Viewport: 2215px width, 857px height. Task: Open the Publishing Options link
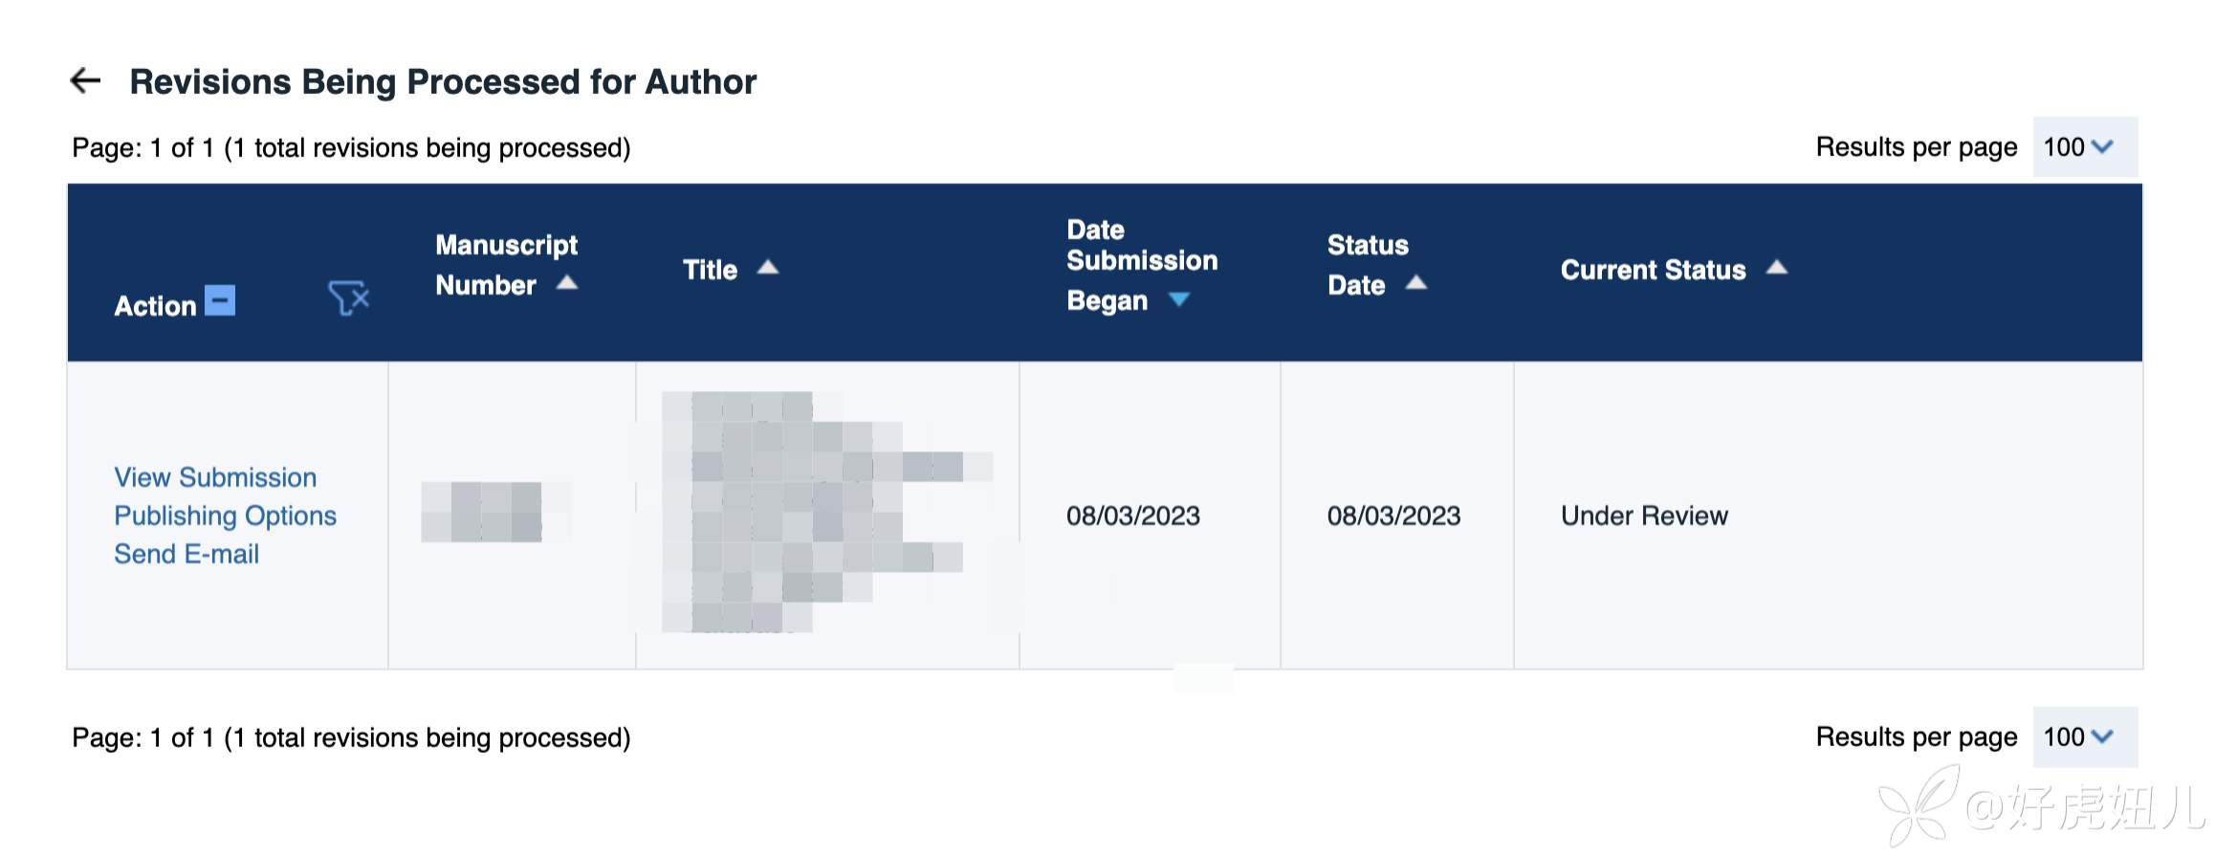225,516
